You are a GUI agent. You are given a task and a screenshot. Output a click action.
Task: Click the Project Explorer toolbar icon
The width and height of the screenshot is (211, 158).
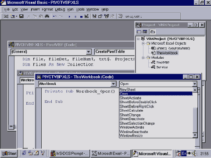point(94,16)
